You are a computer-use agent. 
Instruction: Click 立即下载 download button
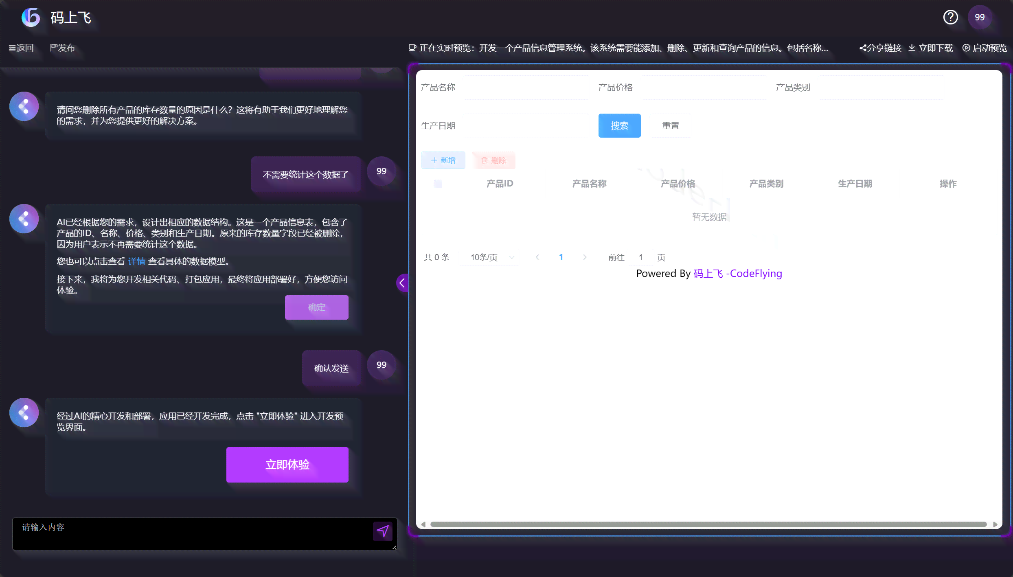point(931,48)
